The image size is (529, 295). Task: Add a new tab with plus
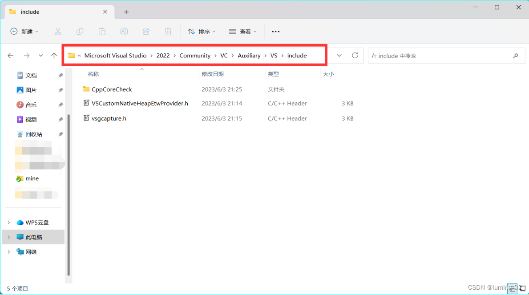[126, 12]
